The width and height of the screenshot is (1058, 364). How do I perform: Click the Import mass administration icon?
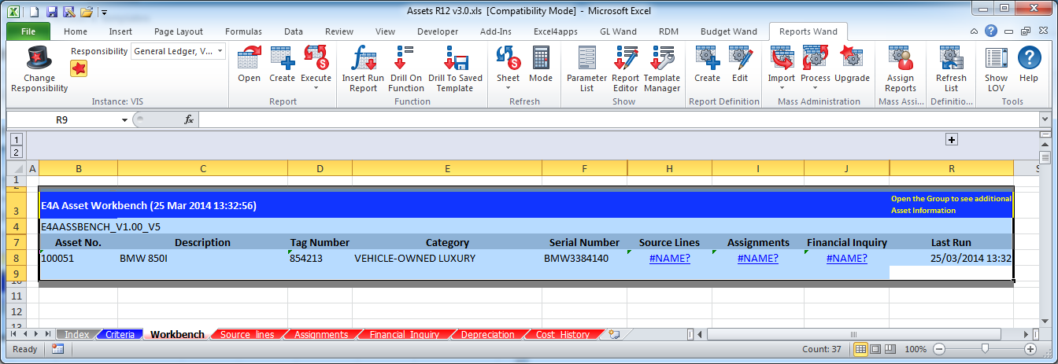tap(782, 57)
